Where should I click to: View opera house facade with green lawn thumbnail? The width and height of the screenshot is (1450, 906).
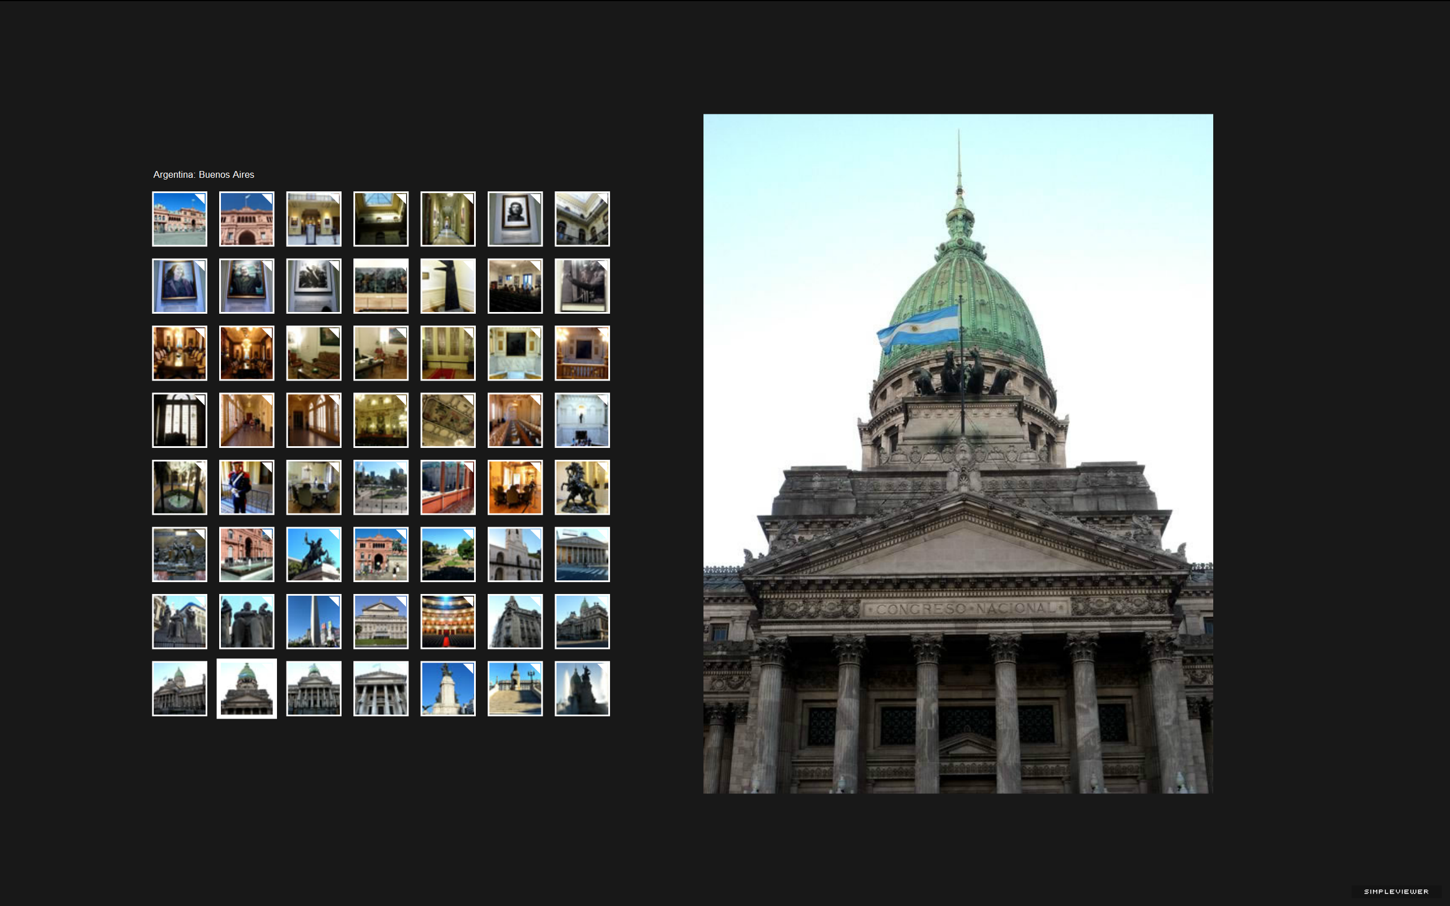(381, 621)
